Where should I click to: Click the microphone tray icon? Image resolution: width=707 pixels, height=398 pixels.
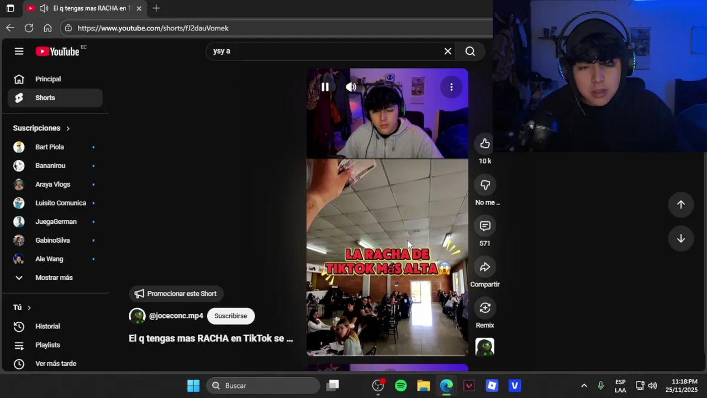[601, 386]
